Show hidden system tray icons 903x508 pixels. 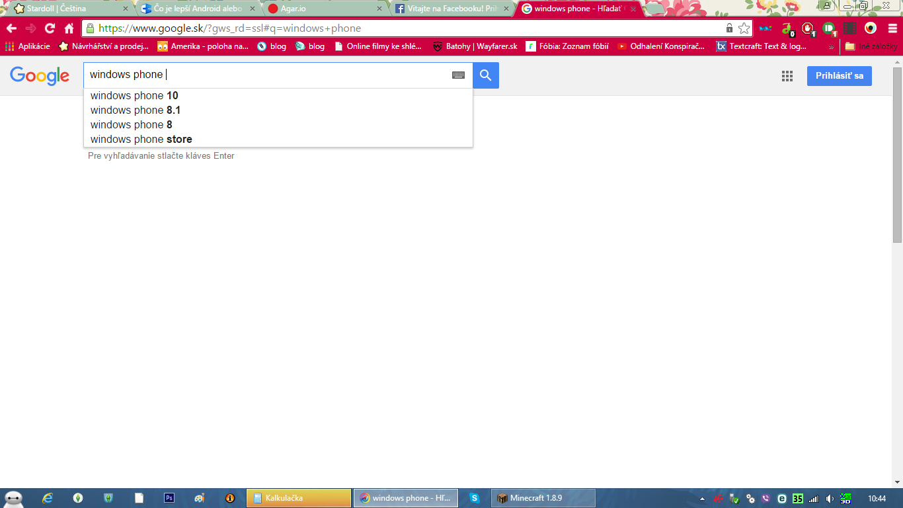(702, 499)
